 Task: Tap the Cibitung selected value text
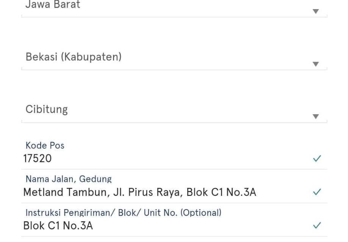pyautogui.click(x=47, y=109)
